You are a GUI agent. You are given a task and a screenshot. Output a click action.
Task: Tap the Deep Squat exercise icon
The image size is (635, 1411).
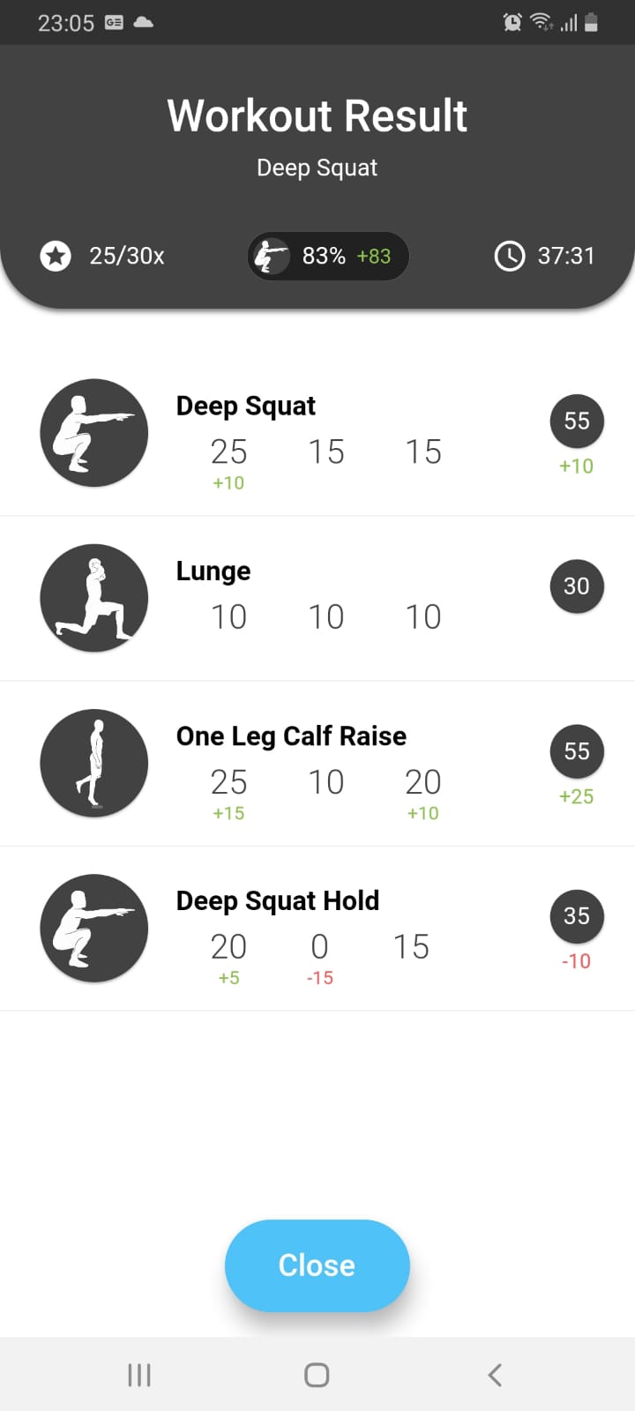click(x=93, y=433)
